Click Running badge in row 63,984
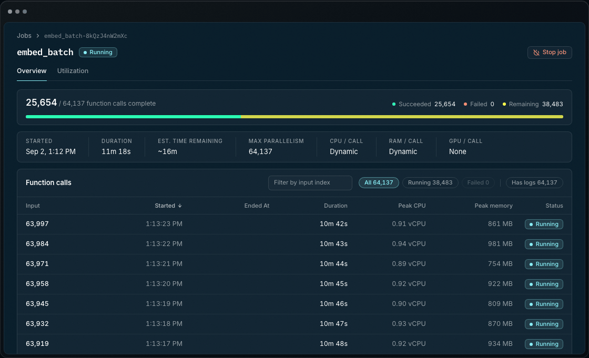 (544, 244)
